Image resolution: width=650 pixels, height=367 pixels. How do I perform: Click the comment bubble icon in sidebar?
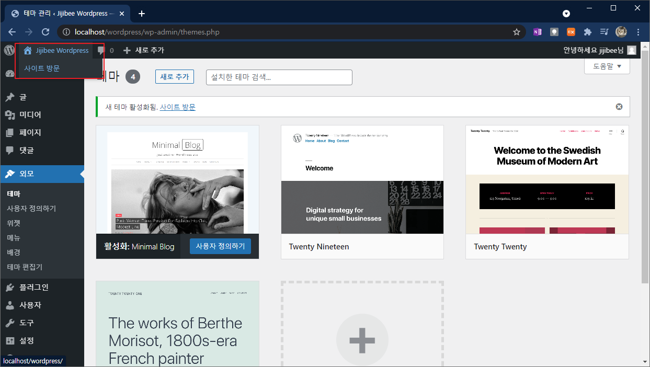tap(9, 151)
